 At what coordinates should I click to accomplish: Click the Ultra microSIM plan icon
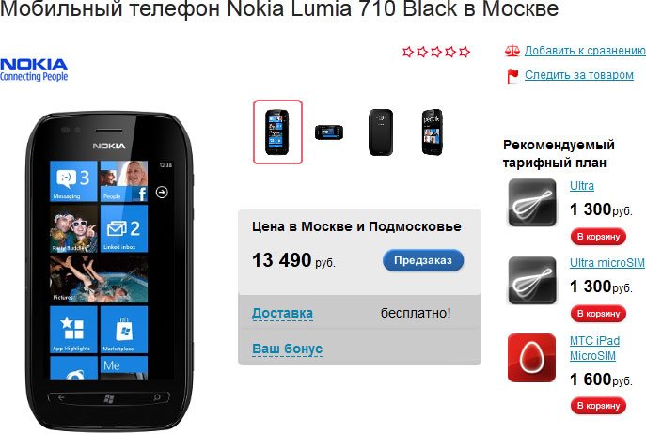coord(531,280)
